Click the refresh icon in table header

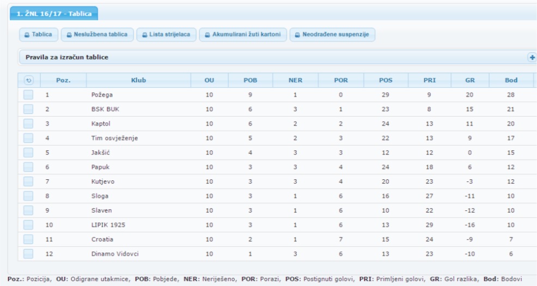coord(28,81)
